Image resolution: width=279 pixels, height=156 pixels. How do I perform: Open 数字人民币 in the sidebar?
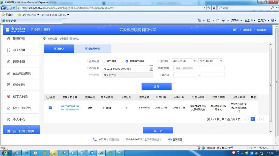pyautogui.click(x=21, y=96)
